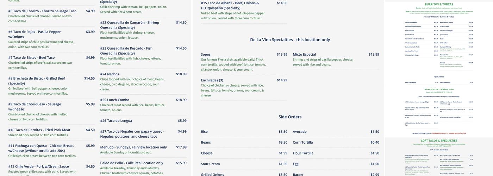Open the Breakfast Burritos page thumbnail
Image resolution: width=493 pixels, height=176 pixels.
pyautogui.click(x=439, y=111)
